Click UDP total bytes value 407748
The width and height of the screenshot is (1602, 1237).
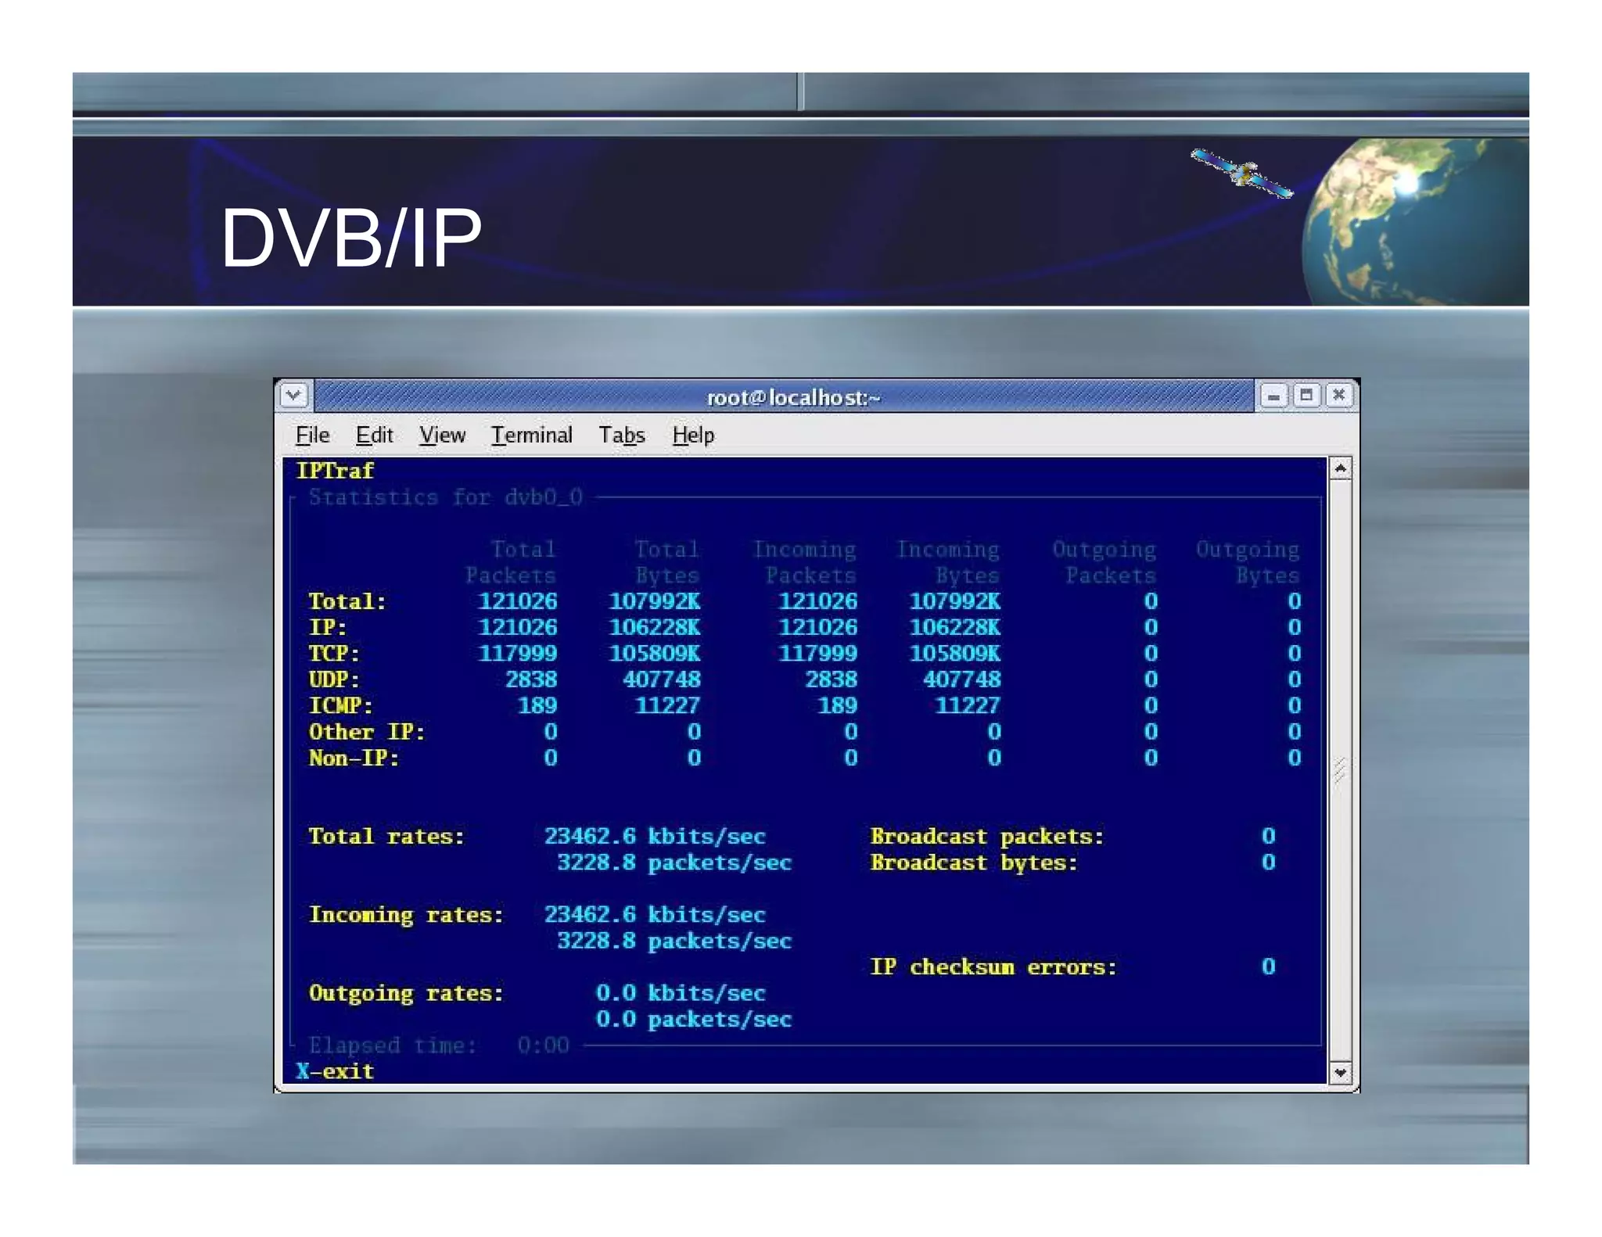coord(662,679)
